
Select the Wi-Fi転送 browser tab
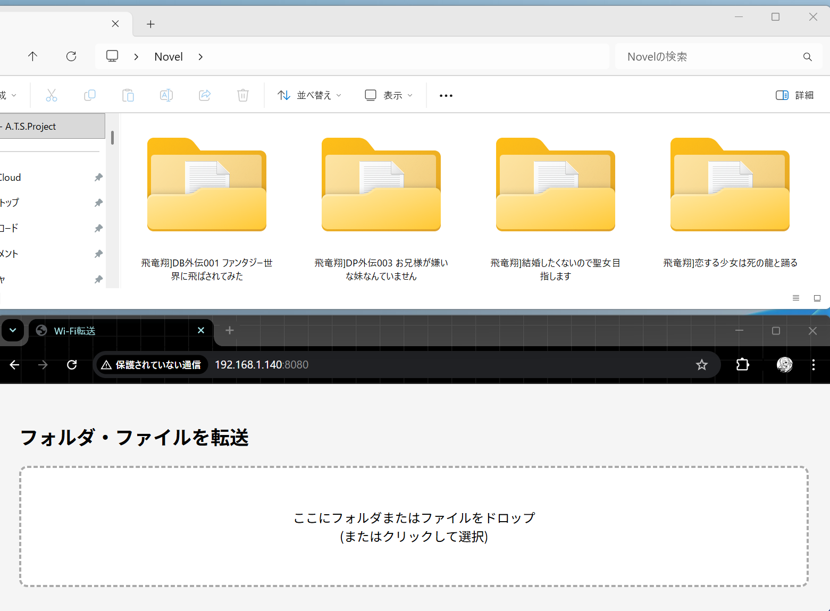point(106,330)
